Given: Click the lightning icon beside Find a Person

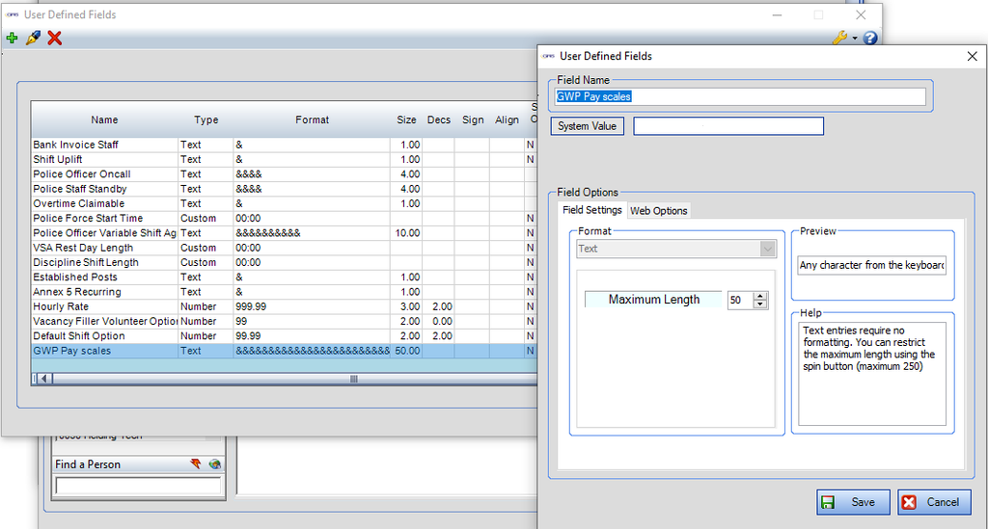Looking at the screenshot, I should [x=196, y=464].
